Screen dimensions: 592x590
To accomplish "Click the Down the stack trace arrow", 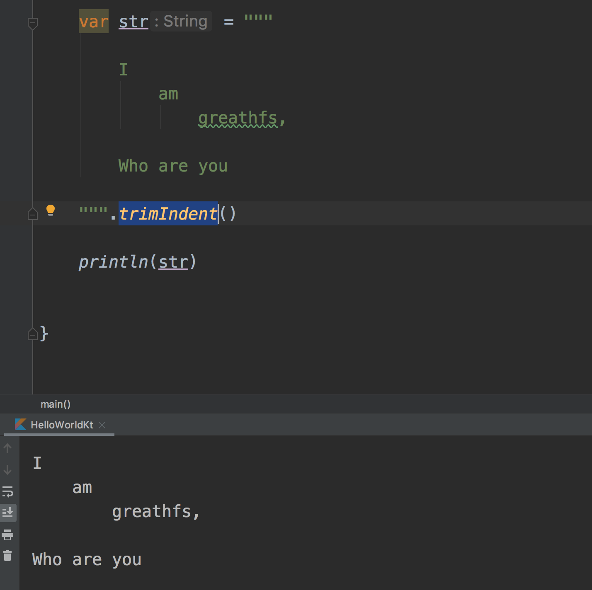I will point(7,470).
